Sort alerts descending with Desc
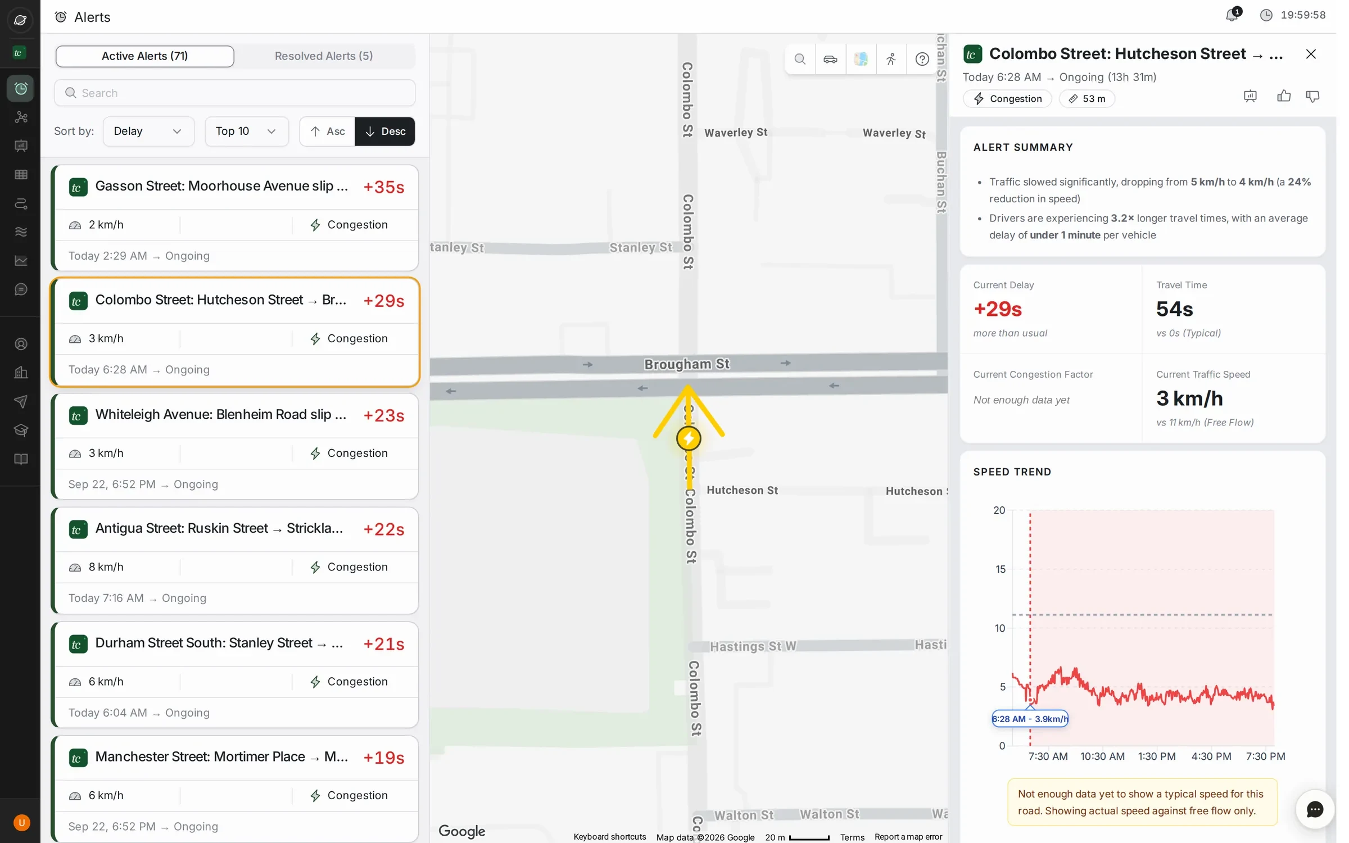The height and width of the screenshot is (843, 1349). click(x=385, y=132)
